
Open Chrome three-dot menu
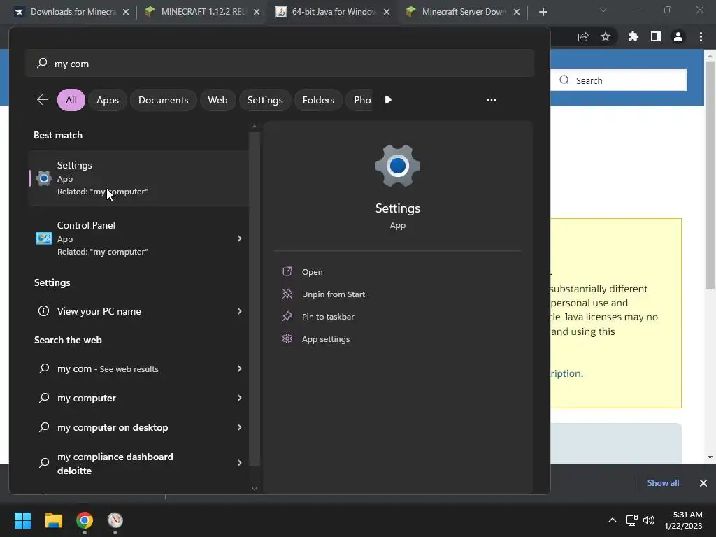click(x=701, y=37)
